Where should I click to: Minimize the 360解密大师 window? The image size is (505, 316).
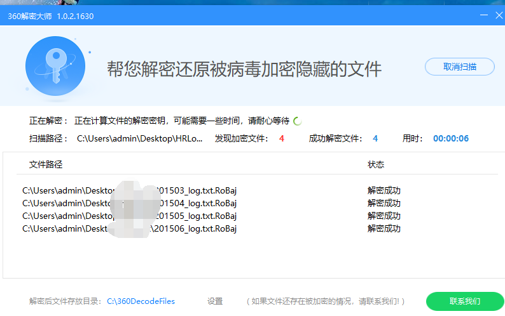pos(484,15)
